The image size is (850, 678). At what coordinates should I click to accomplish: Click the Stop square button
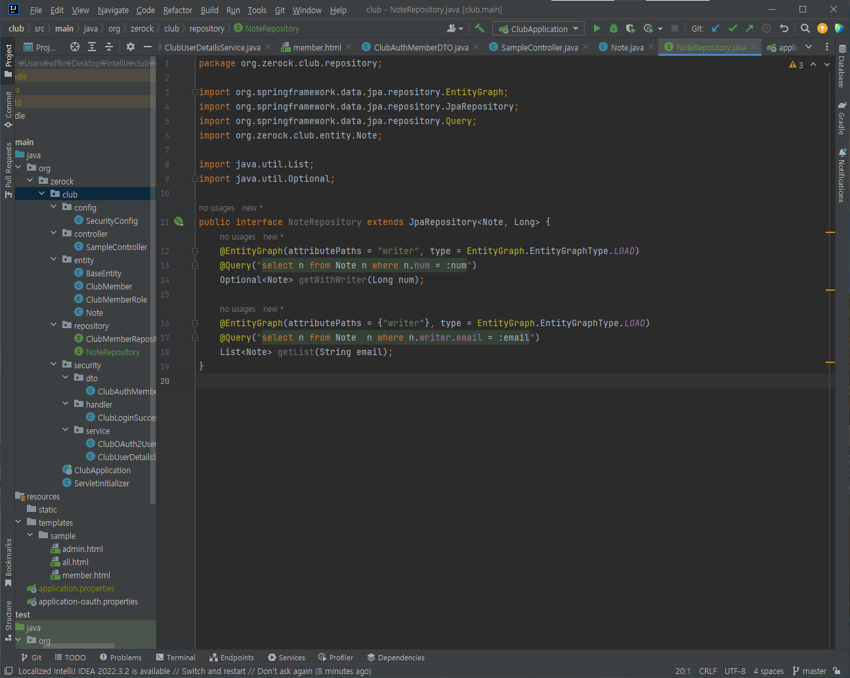pyautogui.click(x=674, y=28)
